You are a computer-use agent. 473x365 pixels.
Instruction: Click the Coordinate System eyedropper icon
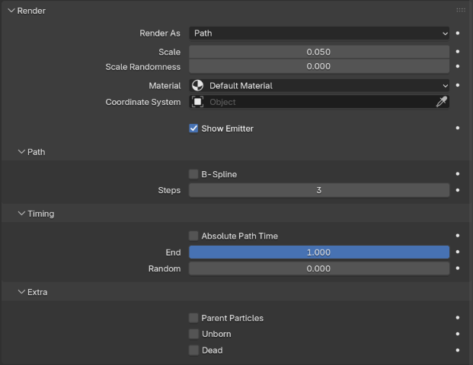[x=441, y=102]
